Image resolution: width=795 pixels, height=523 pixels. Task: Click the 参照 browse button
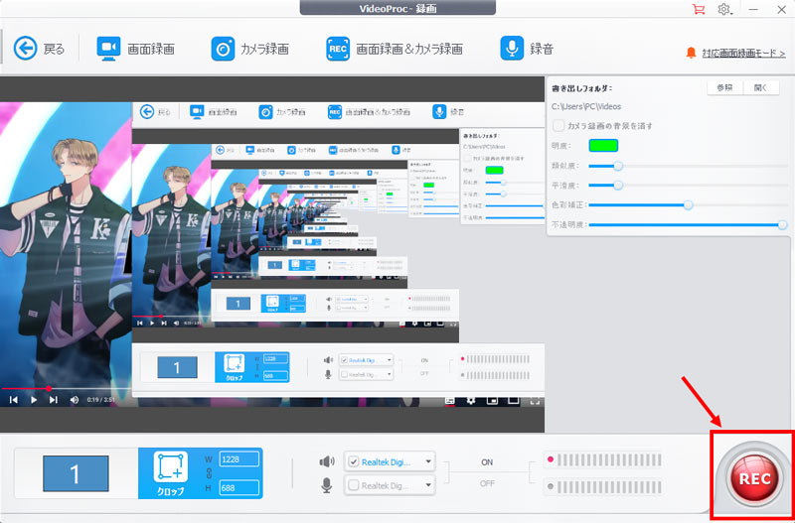[725, 87]
